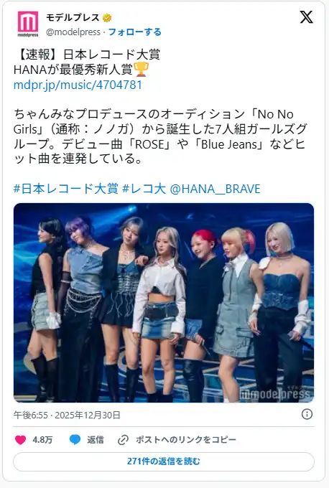
Task: Open the @HANA__BRAVE mention
Action: coord(215,189)
